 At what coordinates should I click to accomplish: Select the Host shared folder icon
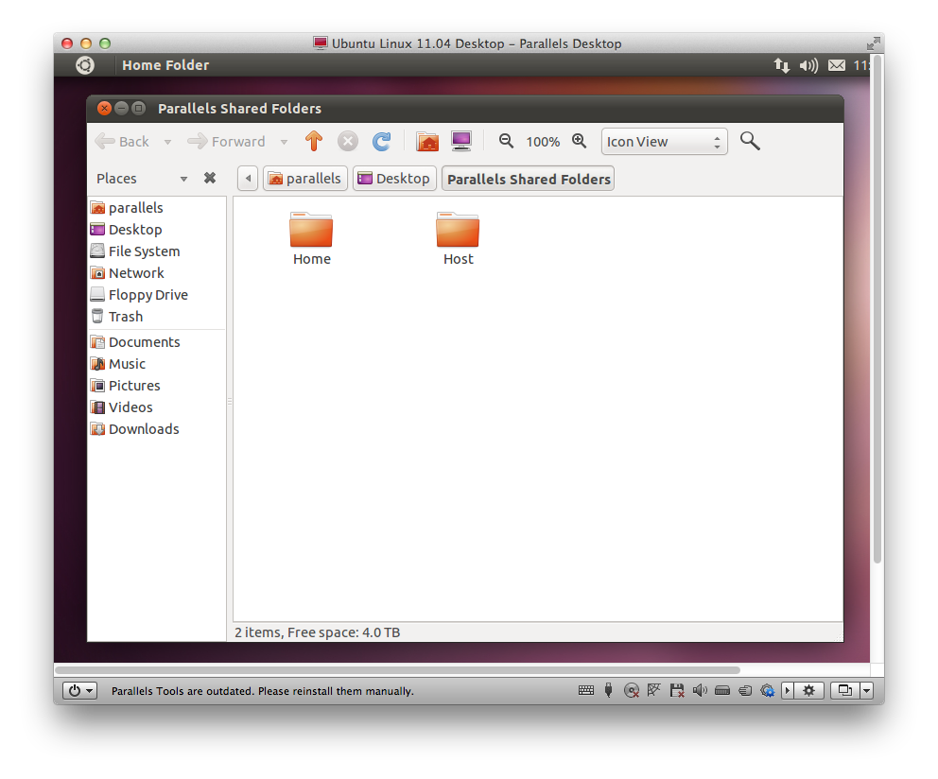pos(458,231)
